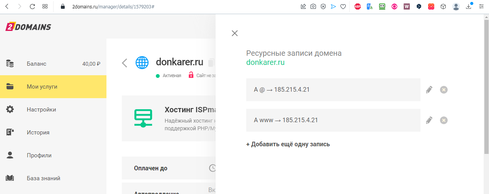Click the green hosting server icon
Viewport: 489px width, 194px height.
pos(143,118)
